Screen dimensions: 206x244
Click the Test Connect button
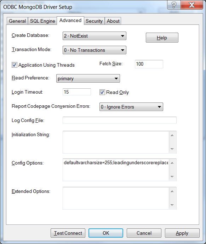tap(68, 233)
